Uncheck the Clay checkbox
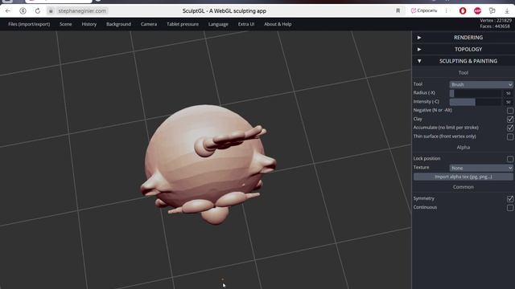This screenshot has height=289, width=515. (x=509, y=120)
